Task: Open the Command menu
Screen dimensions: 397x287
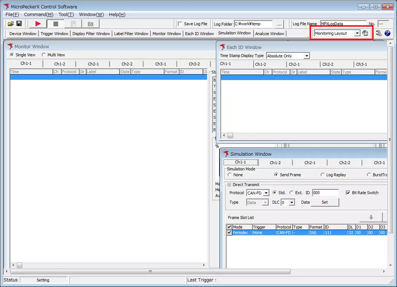Action: [39, 15]
